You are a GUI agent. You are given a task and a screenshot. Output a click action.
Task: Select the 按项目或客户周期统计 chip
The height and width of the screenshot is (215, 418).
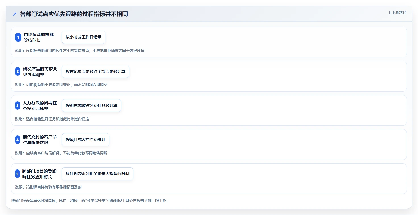tap(86, 140)
